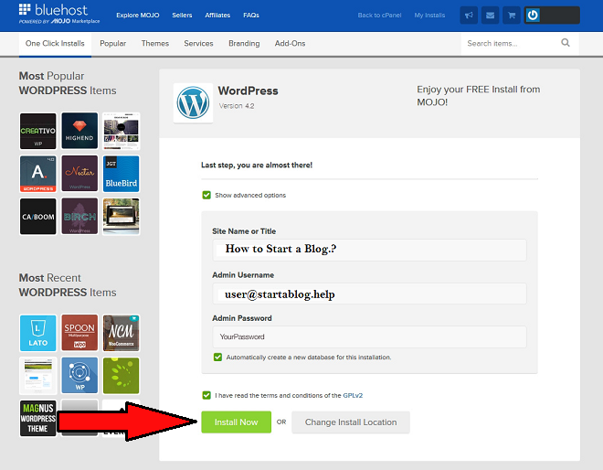Open the NCM WooCommerce theme thumbnail
Image resolution: width=603 pixels, height=470 pixels.
(122, 333)
